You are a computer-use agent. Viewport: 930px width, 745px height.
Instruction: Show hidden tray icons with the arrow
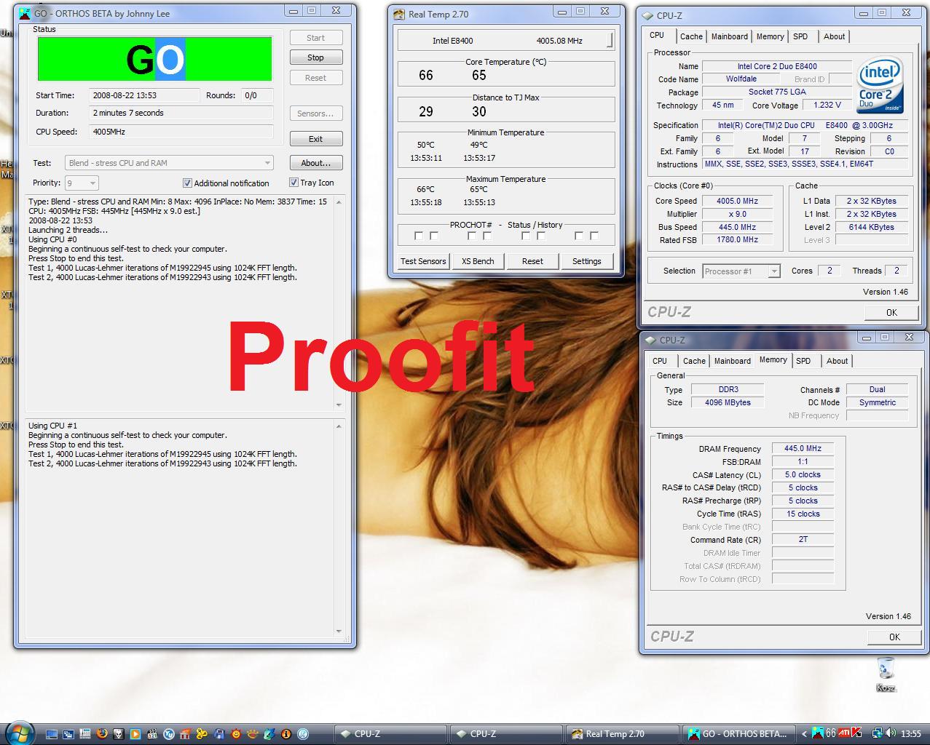(x=804, y=733)
